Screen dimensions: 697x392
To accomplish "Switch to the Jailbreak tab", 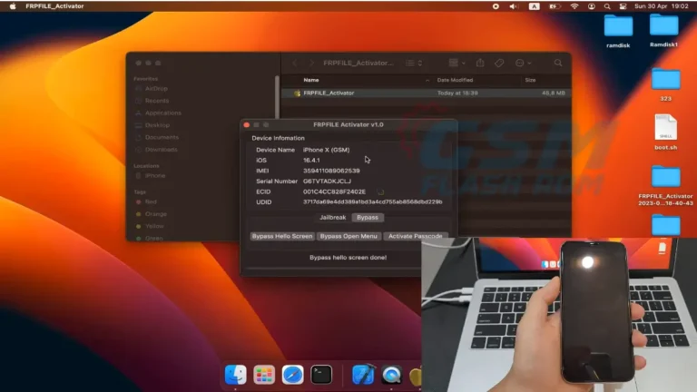I will click(x=331, y=218).
